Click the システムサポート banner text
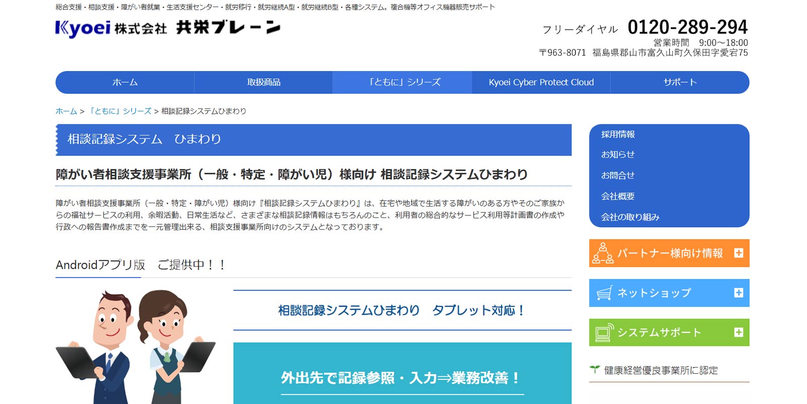807x404 pixels. click(x=659, y=332)
